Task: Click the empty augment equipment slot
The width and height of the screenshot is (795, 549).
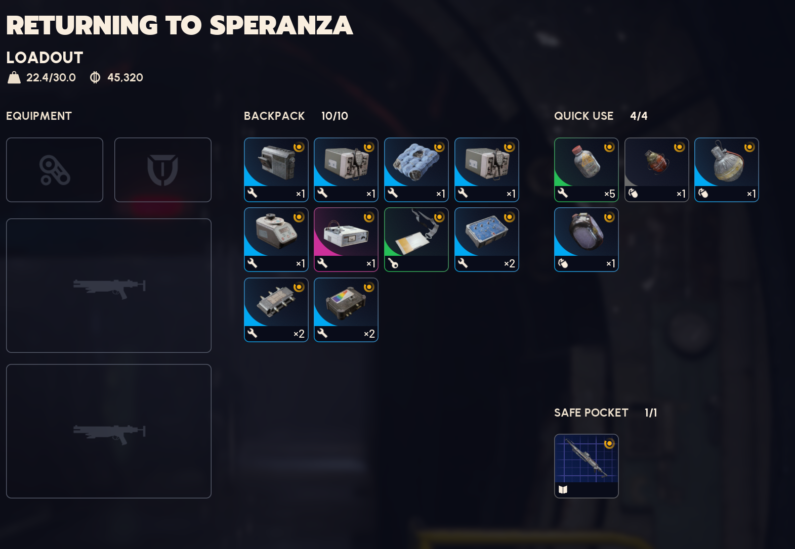Action: point(55,170)
